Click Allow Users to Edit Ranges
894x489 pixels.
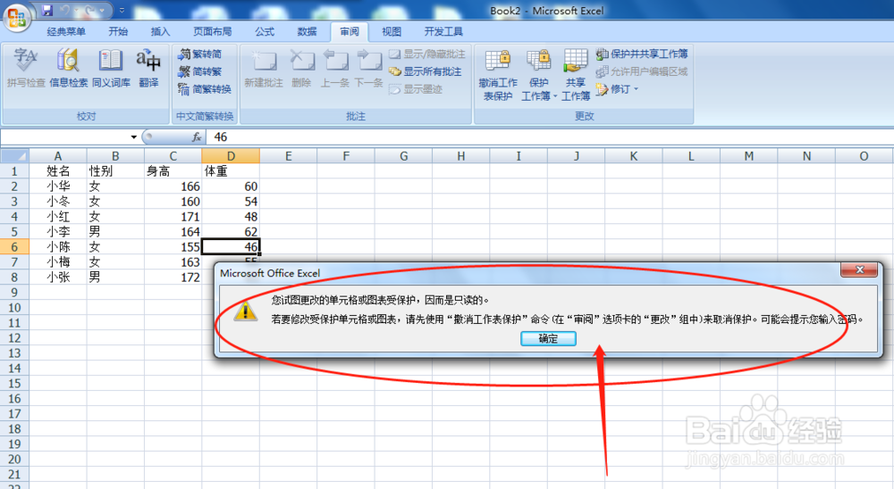pyautogui.click(x=642, y=71)
